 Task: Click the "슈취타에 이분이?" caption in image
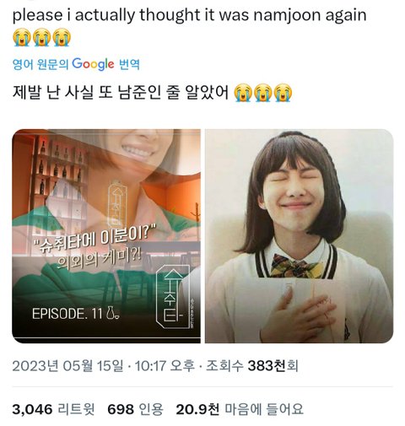[x=94, y=239]
